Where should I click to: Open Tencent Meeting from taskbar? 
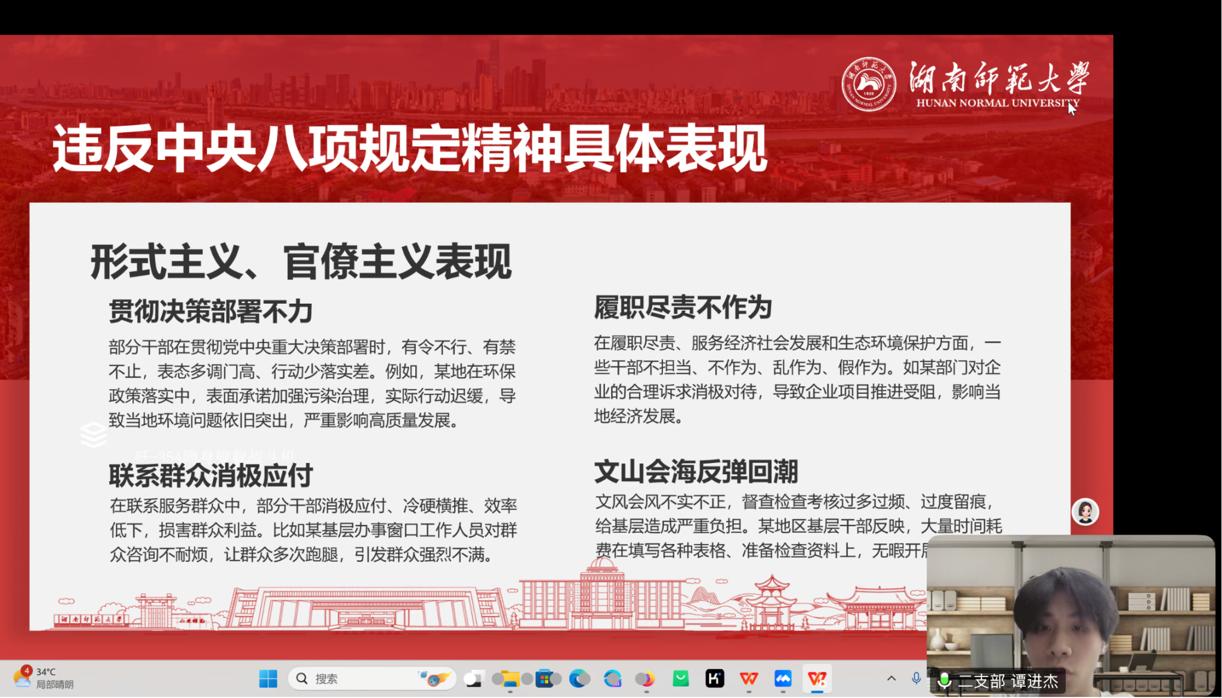point(783,679)
